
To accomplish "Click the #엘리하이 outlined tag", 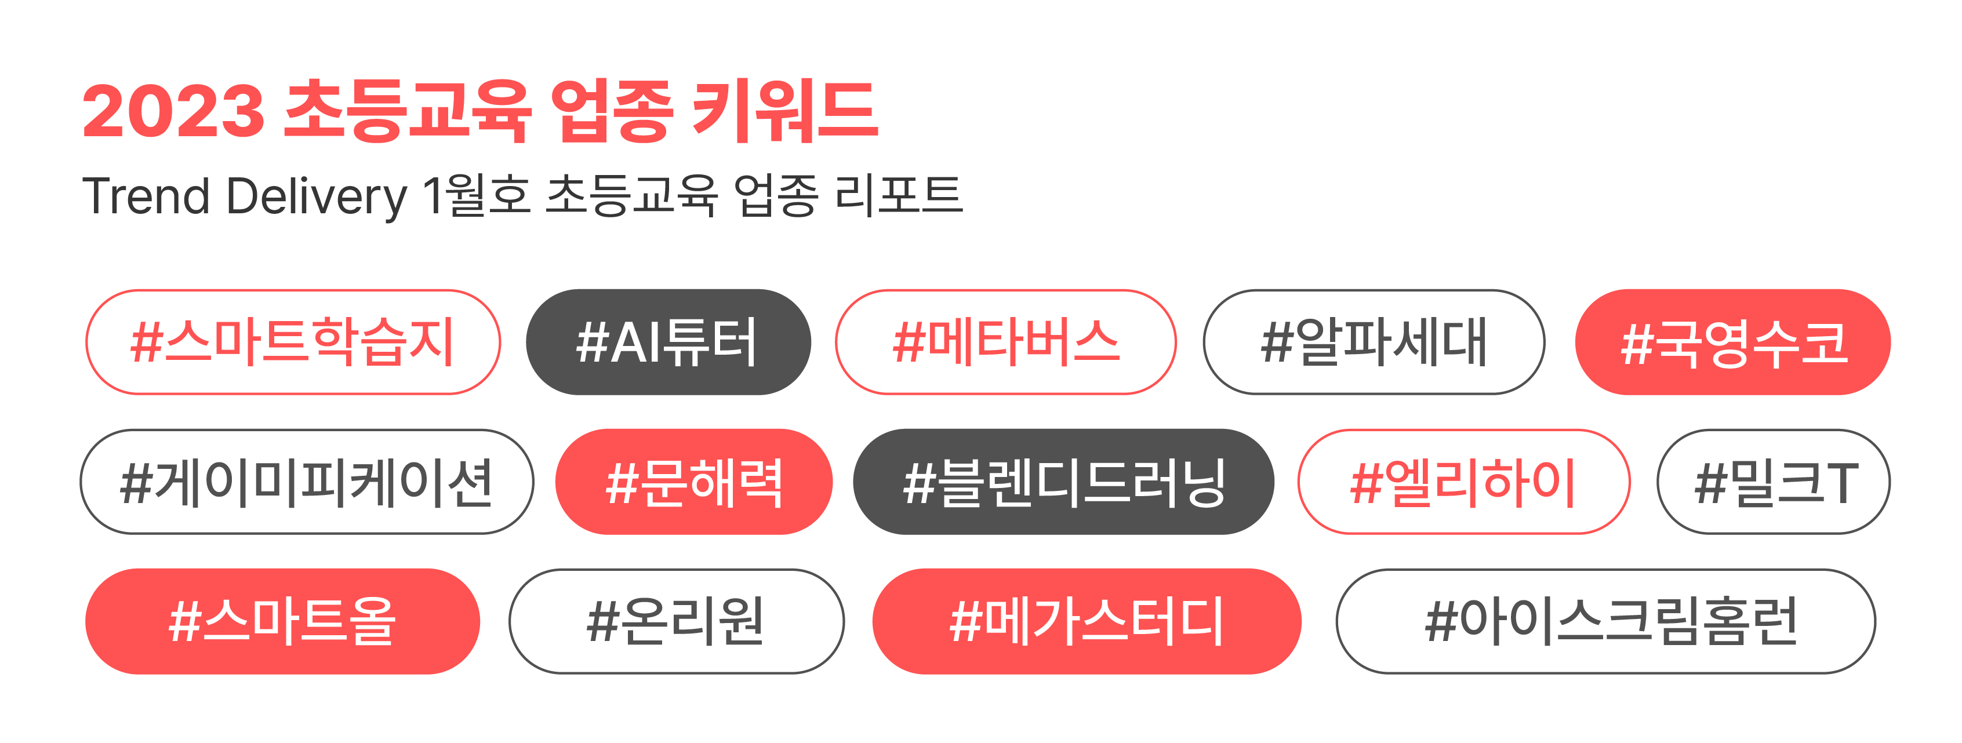I will tap(1464, 482).
